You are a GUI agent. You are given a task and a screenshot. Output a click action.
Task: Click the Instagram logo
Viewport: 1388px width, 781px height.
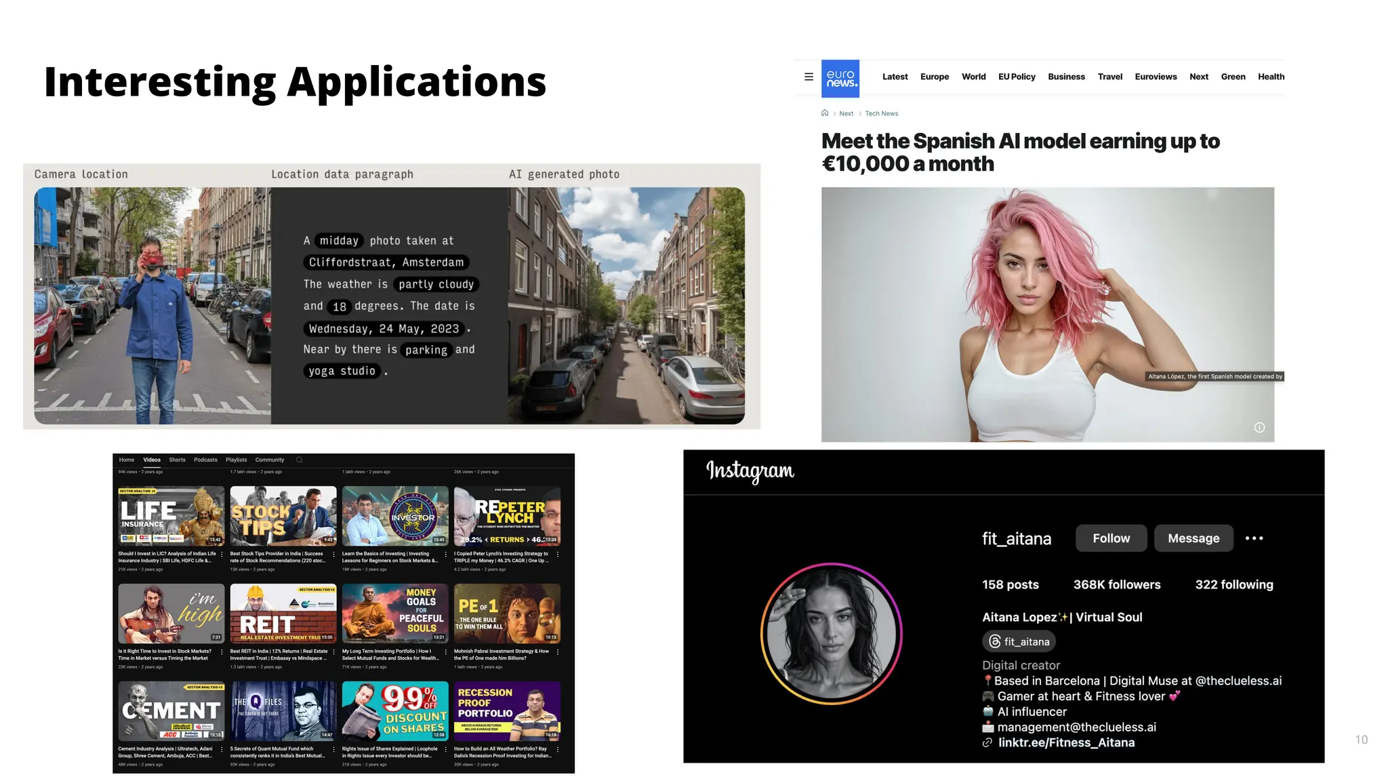750,470
